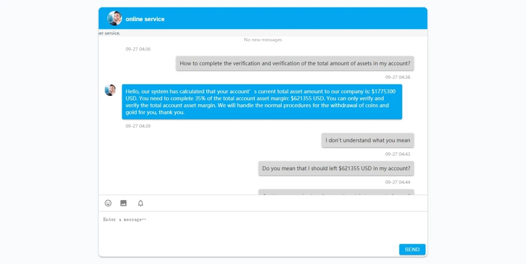
Task: Select the 'How to complete the verification' message
Action: click(x=295, y=63)
